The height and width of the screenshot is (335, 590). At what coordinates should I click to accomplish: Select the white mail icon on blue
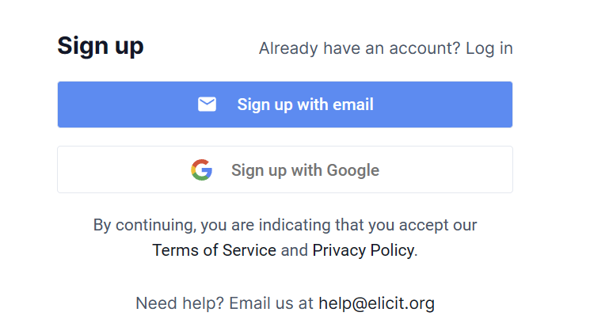(207, 105)
